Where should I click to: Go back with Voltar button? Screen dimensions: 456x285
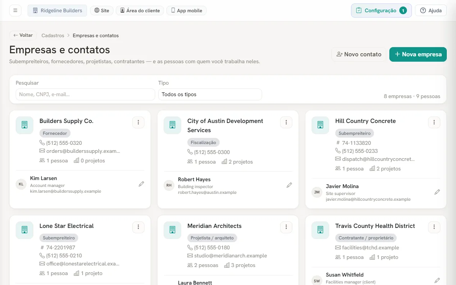23,35
